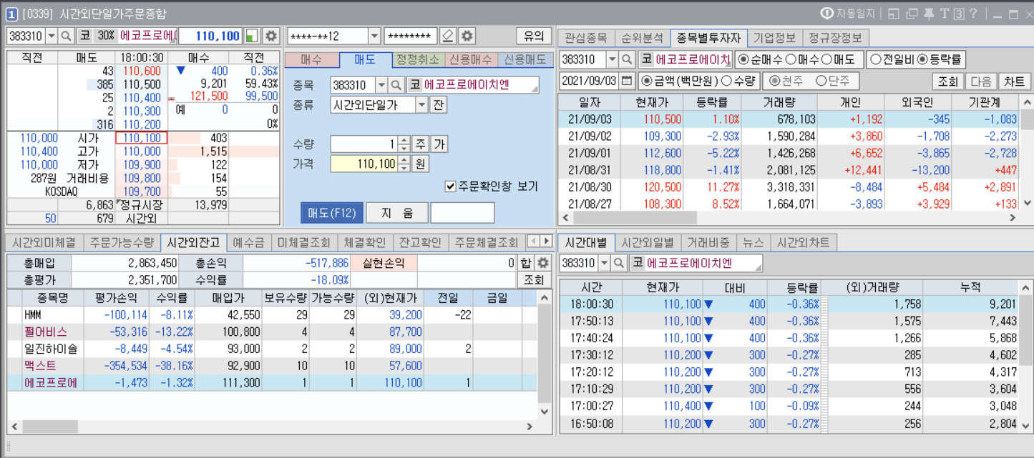Open gear settings in the balance summary panel
The image size is (1034, 458).
pyautogui.click(x=543, y=263)
